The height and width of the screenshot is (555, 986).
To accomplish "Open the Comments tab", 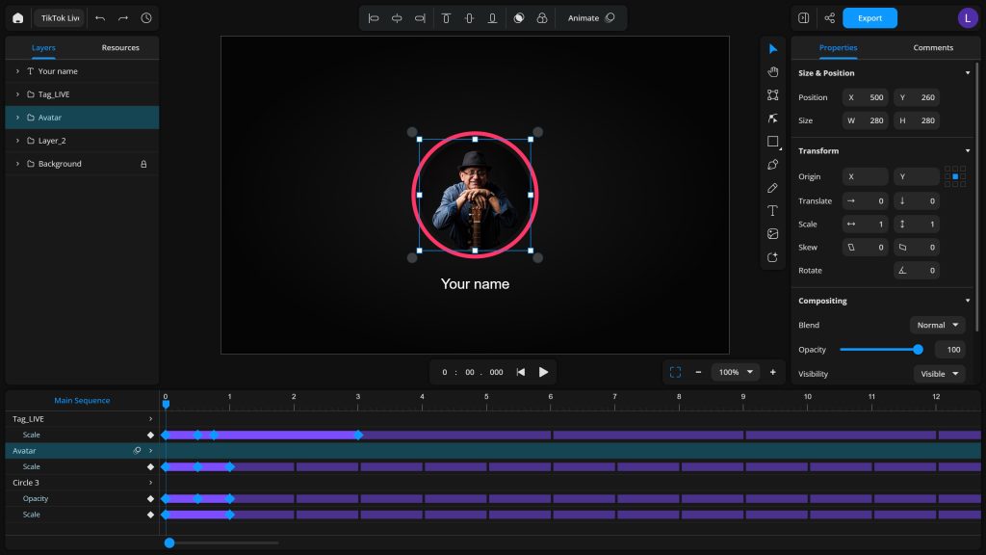I will point(933,47).
